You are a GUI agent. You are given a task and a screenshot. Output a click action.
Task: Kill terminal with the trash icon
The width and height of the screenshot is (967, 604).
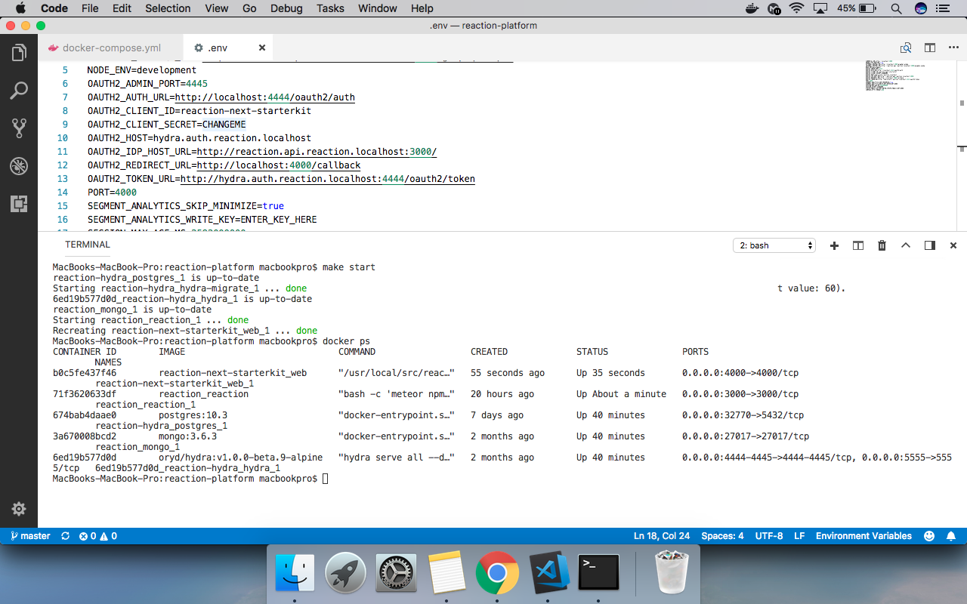point(882,245)
